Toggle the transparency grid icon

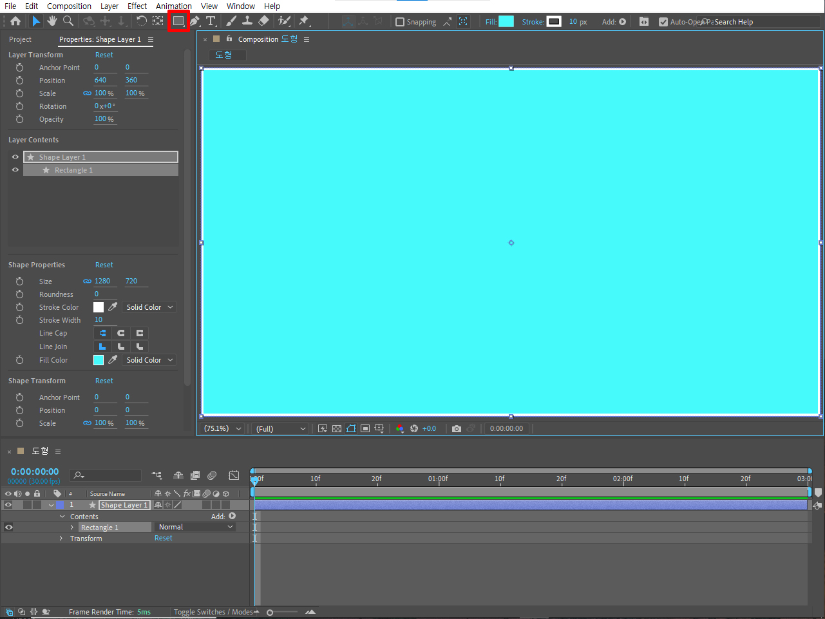pos(337,428)
